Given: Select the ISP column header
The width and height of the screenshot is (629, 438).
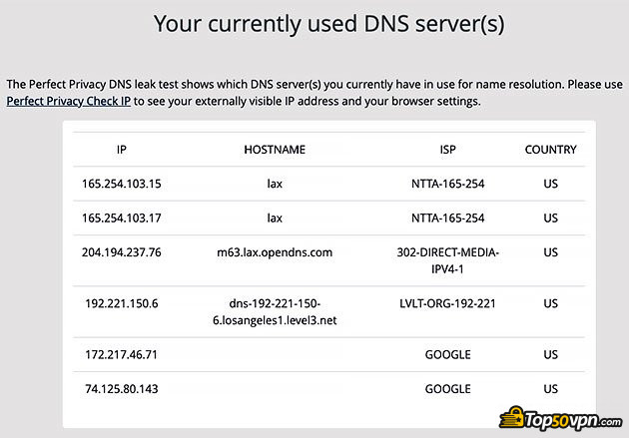Looking at the screenshot, I should [447, 150].
